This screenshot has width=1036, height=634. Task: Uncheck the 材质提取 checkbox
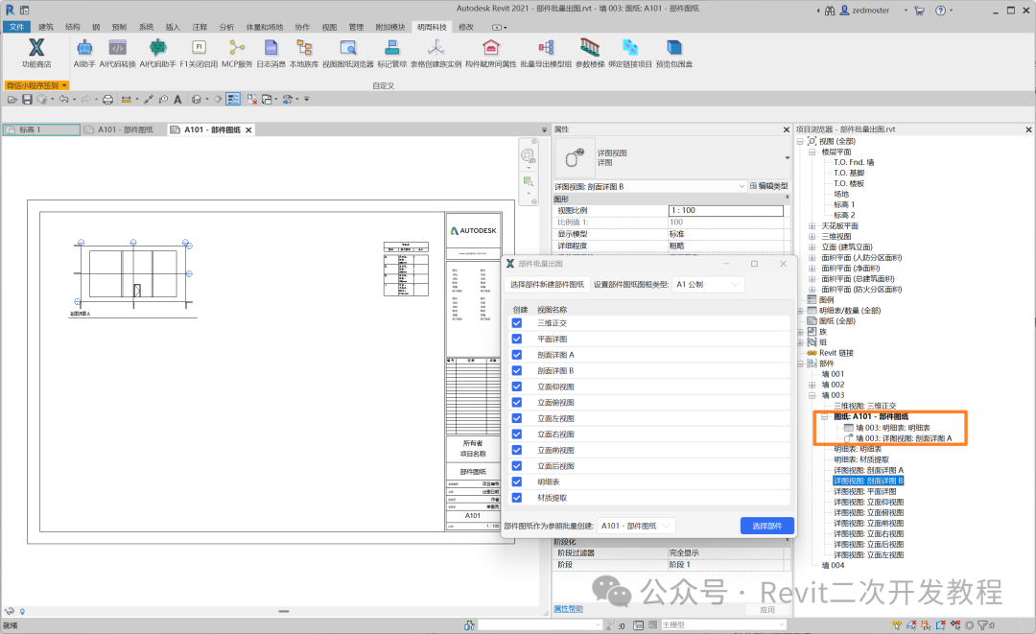517,497
